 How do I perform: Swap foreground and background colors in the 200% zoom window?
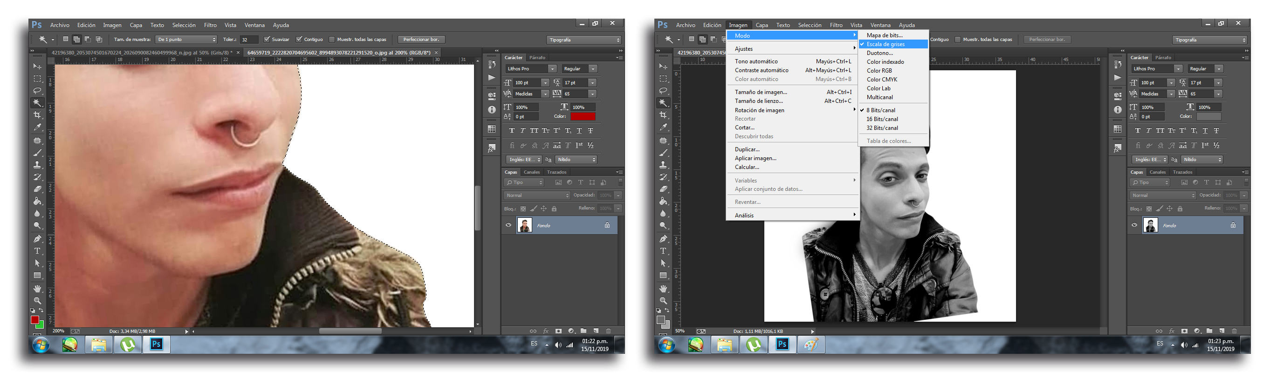point(41,310)
